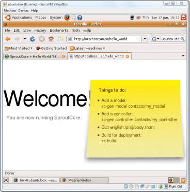The height and width of the screenshot is (192, 190).
Task: Click the search magnifier icon
Action: click(183, 39)
